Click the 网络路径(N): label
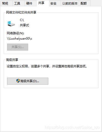102x132 pixels. pyautogui.click(x=16, y=33)
